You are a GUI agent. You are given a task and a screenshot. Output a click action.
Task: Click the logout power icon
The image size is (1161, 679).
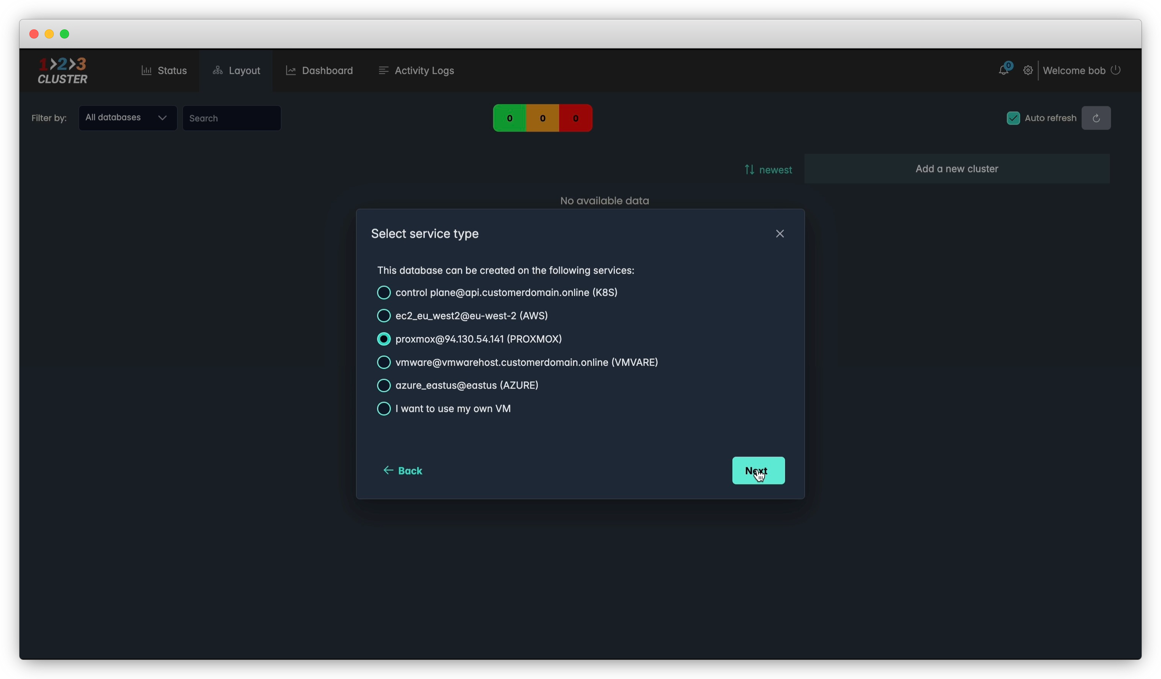pyautogui.click(x=1115, y=70)
